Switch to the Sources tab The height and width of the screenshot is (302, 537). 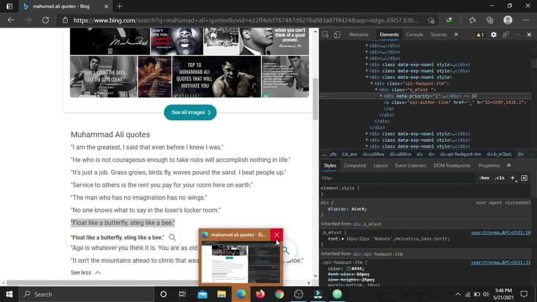tap(438, 35)
